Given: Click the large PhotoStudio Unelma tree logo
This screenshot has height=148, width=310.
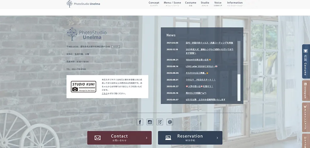Looking at the screenshot, I should (86, 34).
